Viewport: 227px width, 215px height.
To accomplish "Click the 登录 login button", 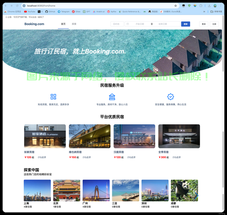I will [204, 24].
